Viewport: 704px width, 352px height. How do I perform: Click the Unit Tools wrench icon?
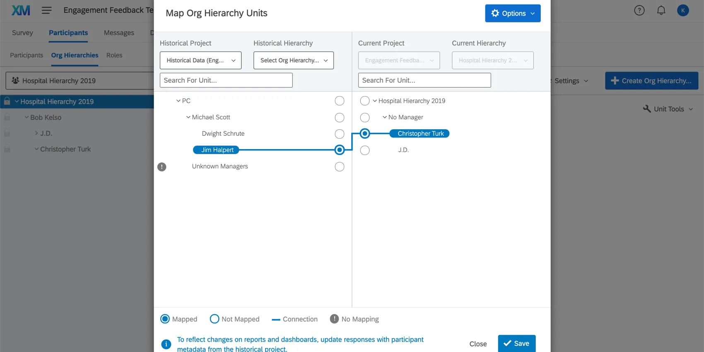(647, 109)
